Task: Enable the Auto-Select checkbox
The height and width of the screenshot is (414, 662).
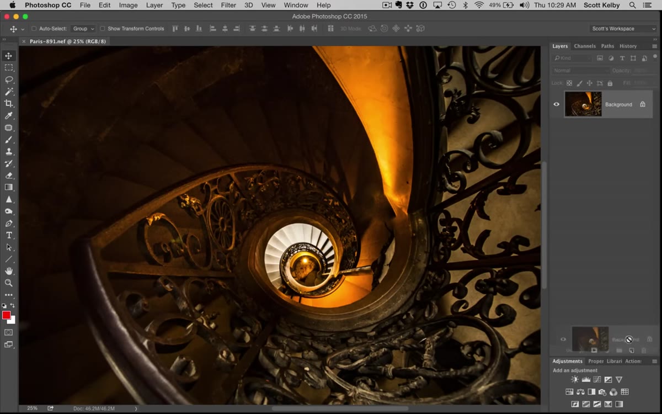Action: [34, 29]
